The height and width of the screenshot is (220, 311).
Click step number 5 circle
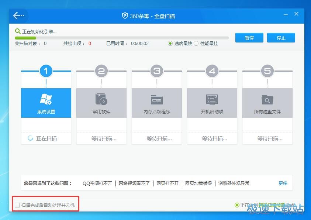tap(267, 71)
